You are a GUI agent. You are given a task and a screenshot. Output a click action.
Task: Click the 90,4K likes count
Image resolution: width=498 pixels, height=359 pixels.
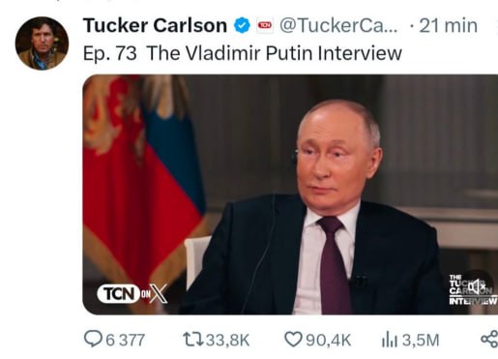coord(329,341)
